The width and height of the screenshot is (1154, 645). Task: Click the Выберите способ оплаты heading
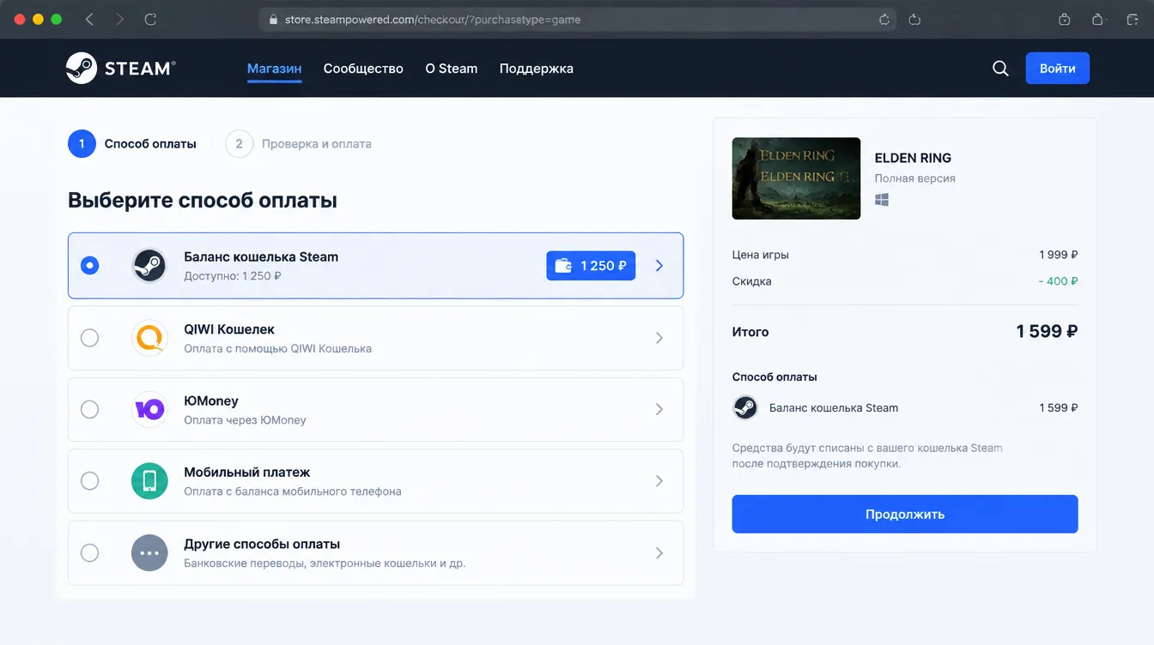point(203,201)
